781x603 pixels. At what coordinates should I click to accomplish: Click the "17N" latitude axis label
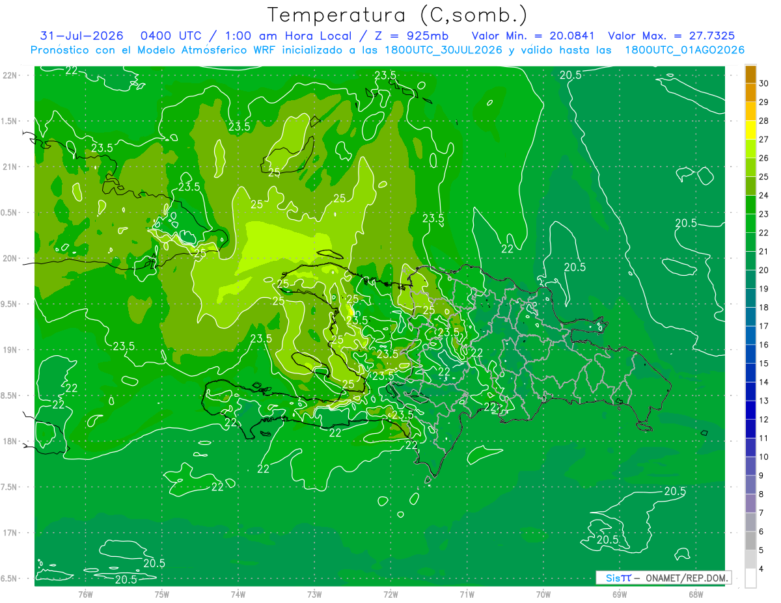pos(11,533)
